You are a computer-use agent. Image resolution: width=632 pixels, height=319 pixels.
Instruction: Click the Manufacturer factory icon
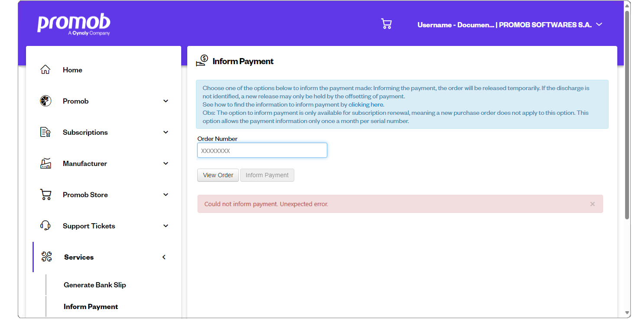pos(46,163)
